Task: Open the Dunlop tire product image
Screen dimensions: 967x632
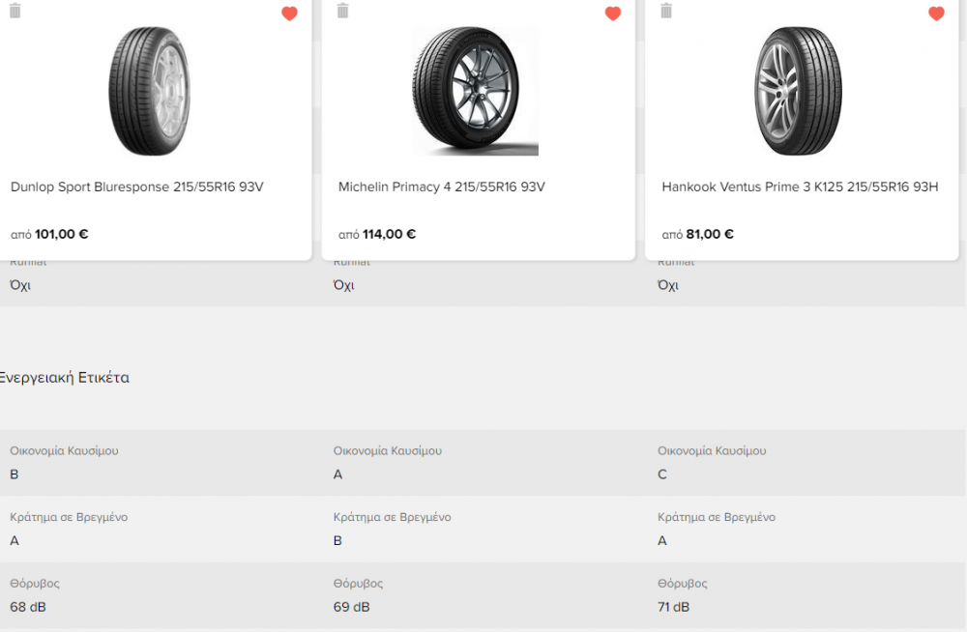Action: pyautogui.click(x=149, y=91)
